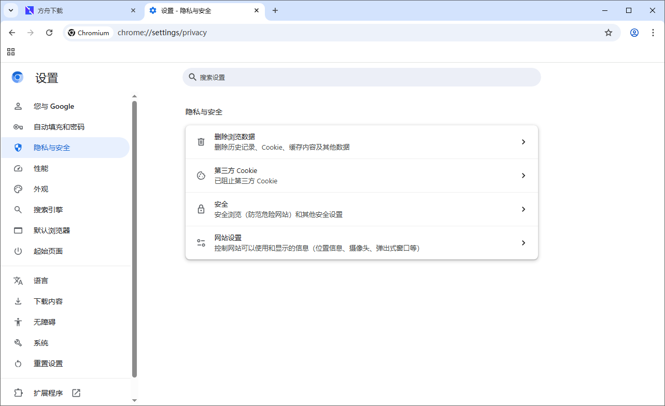Image resolution: width=665 pixels, height=406 pixels.
Task: Open the 系统 wrench icon
Action: tap(18, 342)
